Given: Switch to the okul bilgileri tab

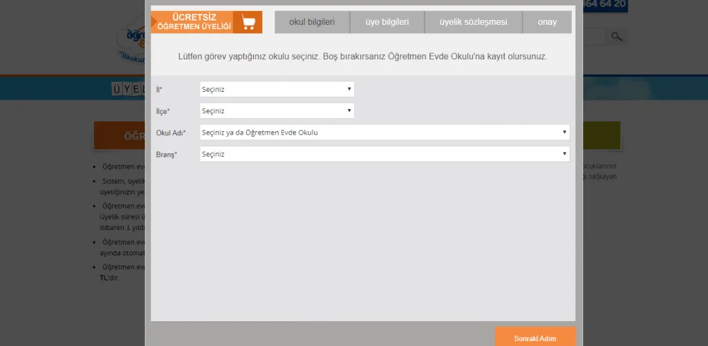Looking at the screenshot, I should coord(311,22).
